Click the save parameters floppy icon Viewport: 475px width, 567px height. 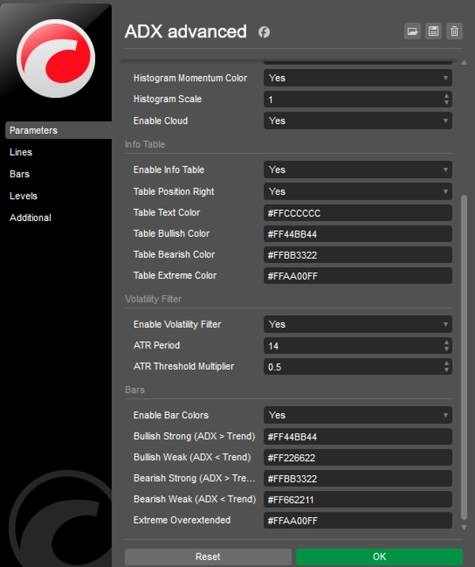coord(433,31)
